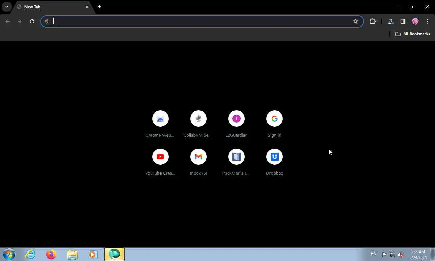Restore down the Chrome window

(x=412, y=7)
